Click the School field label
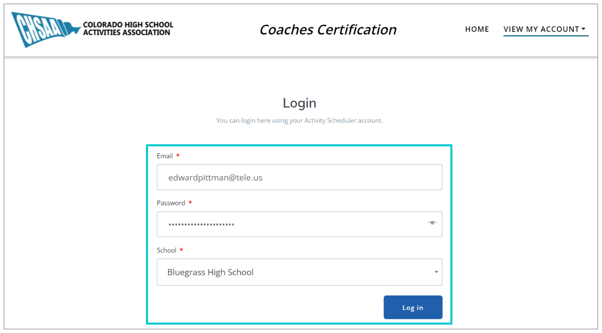The width and height of the screenshot is (602, 333). point(166,250)
